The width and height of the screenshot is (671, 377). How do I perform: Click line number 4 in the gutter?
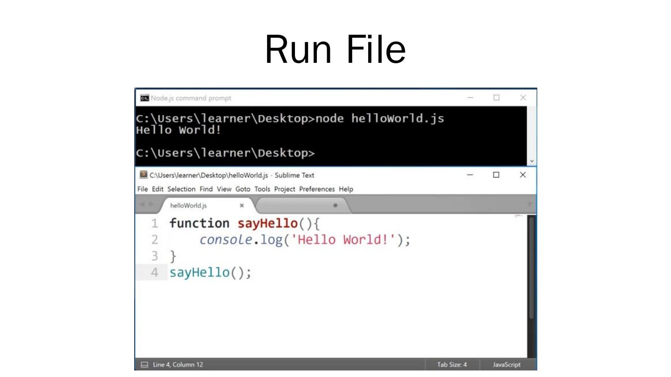tap(154, 272)
